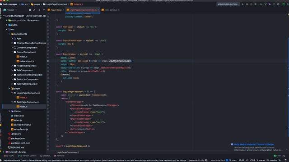Select the TabComponent folder
This screenshot has height=162, width=289.
tap(24, 70)
